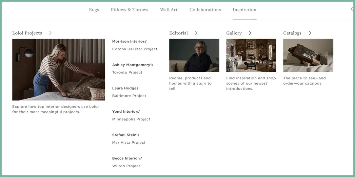Open the Pillows & Throws menu

click(129, 10)
